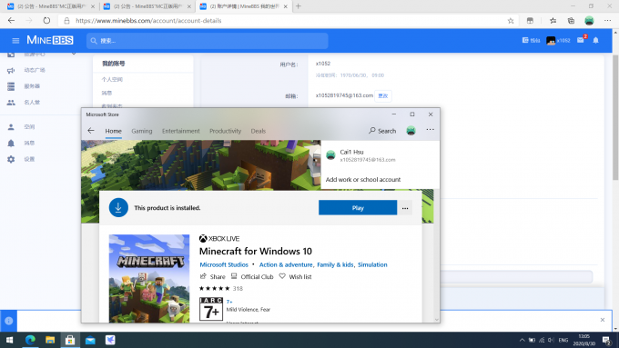This screenshot has width=619, height=348.
Task: Select the Cai1 Hsu account entry
Action: click(x=381, y=155)
